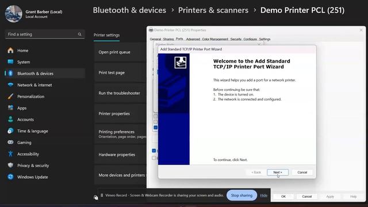Switch to Security tab in Properties window
The width and height of the screenshot is (368, 207).
pos(236,39)
